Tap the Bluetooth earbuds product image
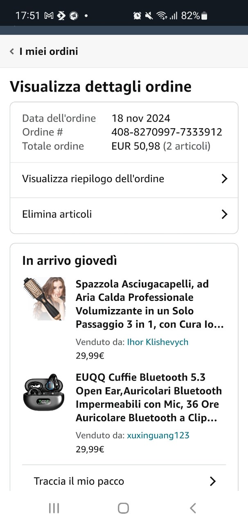Image resolution: width=248 pixels, height=524 pixels. 44,392
